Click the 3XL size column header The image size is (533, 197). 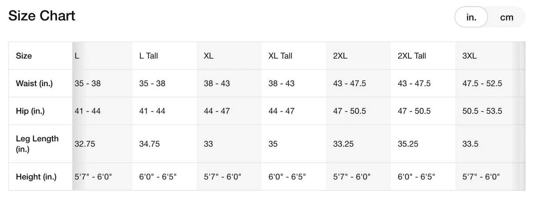point(469,56)
